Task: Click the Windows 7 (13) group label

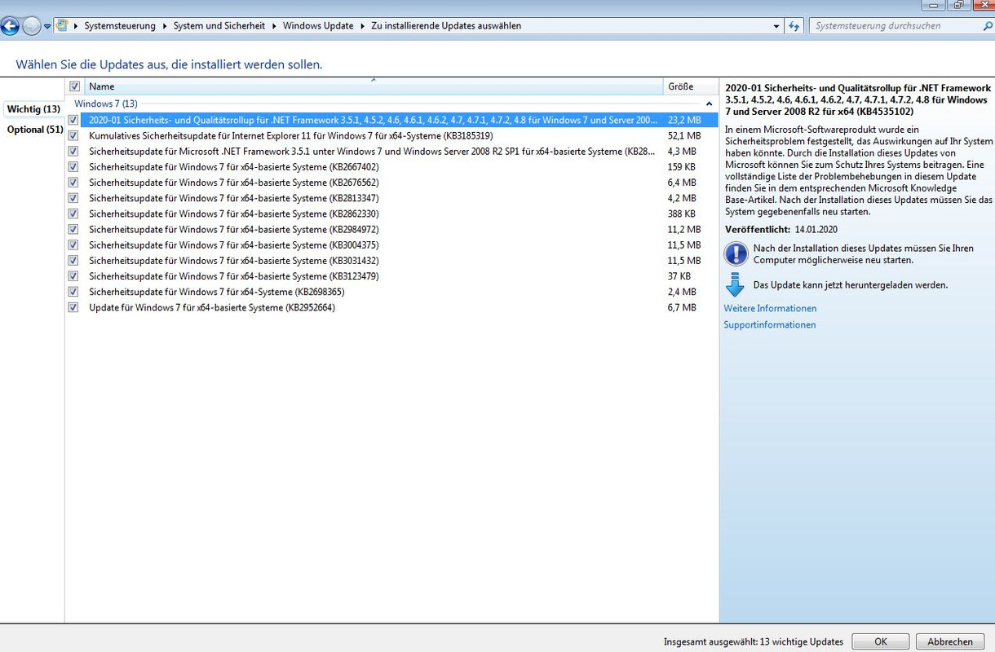Action: [106, 104]
